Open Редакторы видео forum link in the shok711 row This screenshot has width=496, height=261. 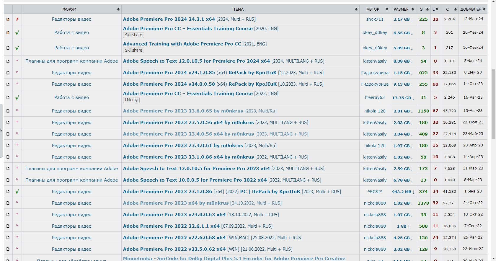point(71,19)
